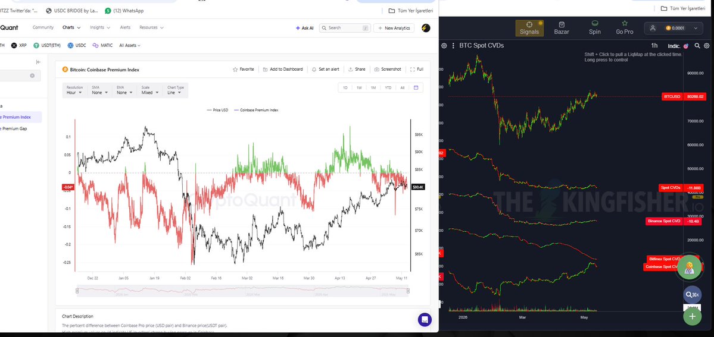Image resolution: width=714 pixels, height=337 pixels.
Task: Select the YTD time range
Action: coord(388,88)
